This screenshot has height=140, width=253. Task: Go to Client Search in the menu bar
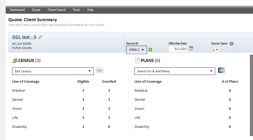pyautogui.click(x=57, y=10)
